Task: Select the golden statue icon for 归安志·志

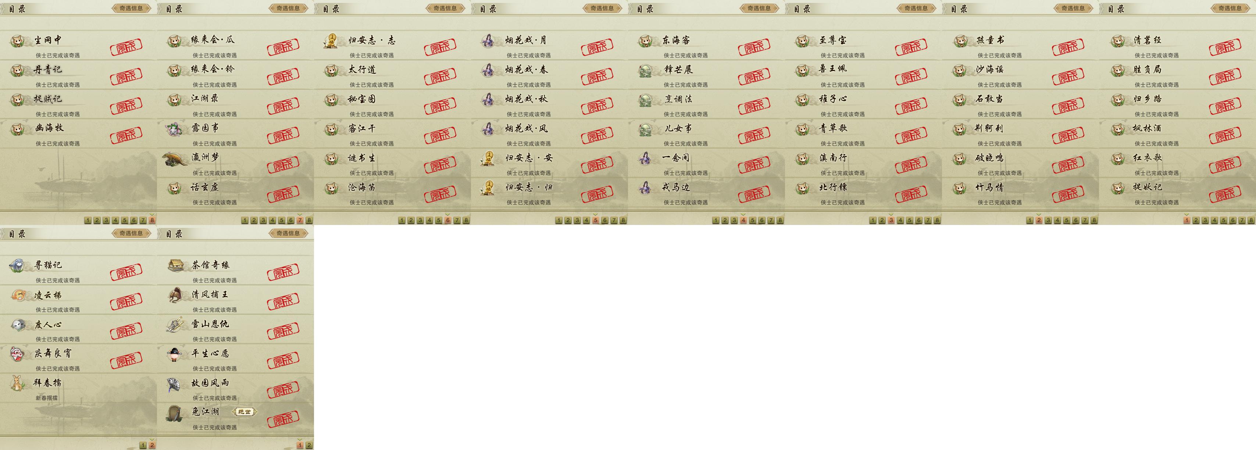Action: (331, 41)
